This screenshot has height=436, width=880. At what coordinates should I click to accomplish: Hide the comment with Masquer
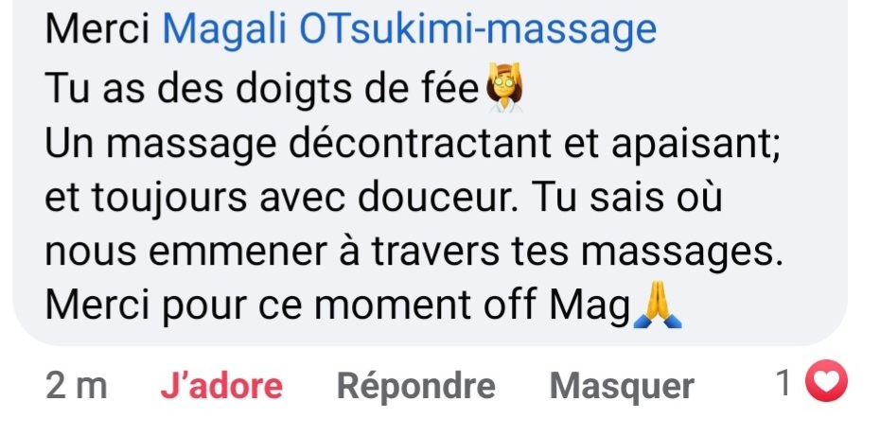coord(622,386)
